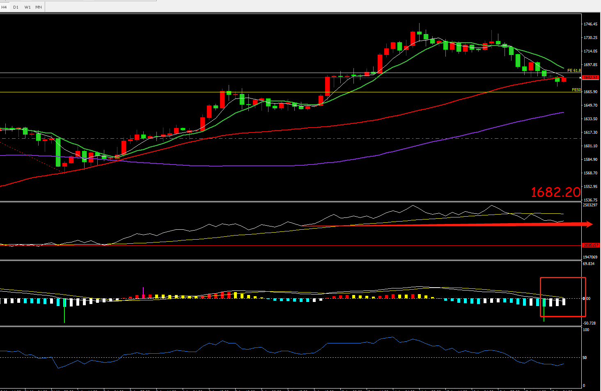Click the tall green candle near the chart's left
Viewport: 601px width, 391px height.
pyautogui.click(x=58, y=152)
